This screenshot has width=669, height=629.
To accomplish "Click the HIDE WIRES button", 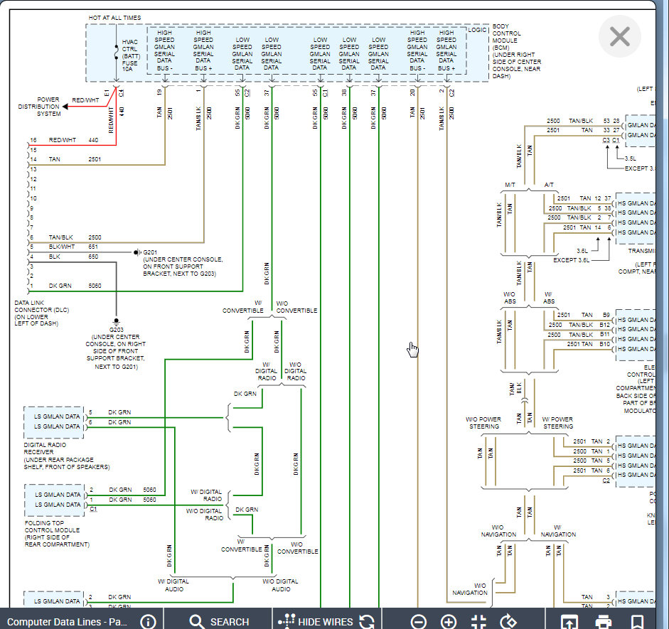I will [316, 622].
